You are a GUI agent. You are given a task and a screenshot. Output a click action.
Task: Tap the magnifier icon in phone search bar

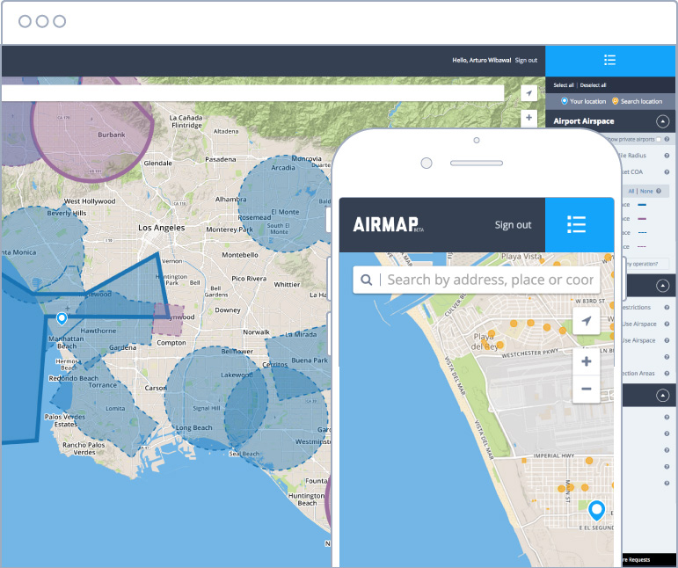point(366,280)
